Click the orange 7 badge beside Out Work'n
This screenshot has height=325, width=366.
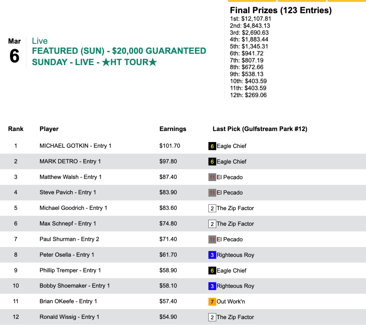212,302
